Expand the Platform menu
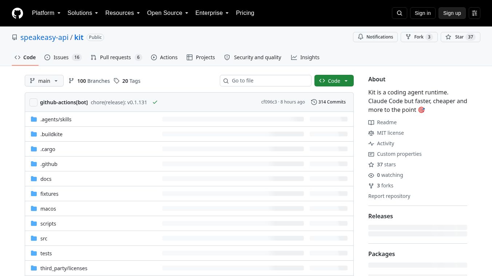This screenshot has width=492, height=276. 46,13
